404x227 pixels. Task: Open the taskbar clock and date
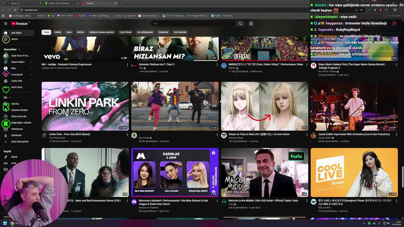[x=396, y=223]
